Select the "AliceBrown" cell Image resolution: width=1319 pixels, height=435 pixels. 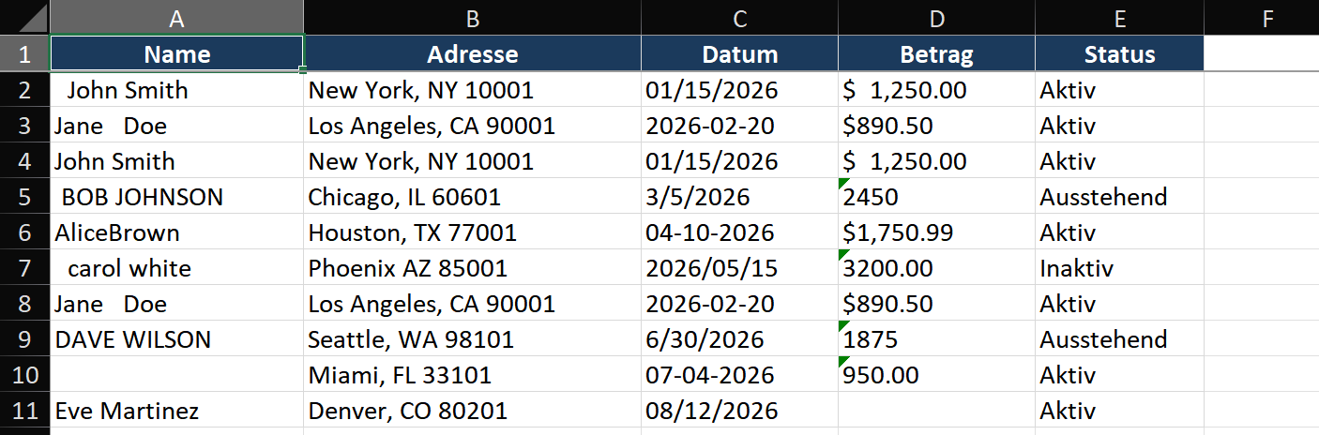(176, 232)
